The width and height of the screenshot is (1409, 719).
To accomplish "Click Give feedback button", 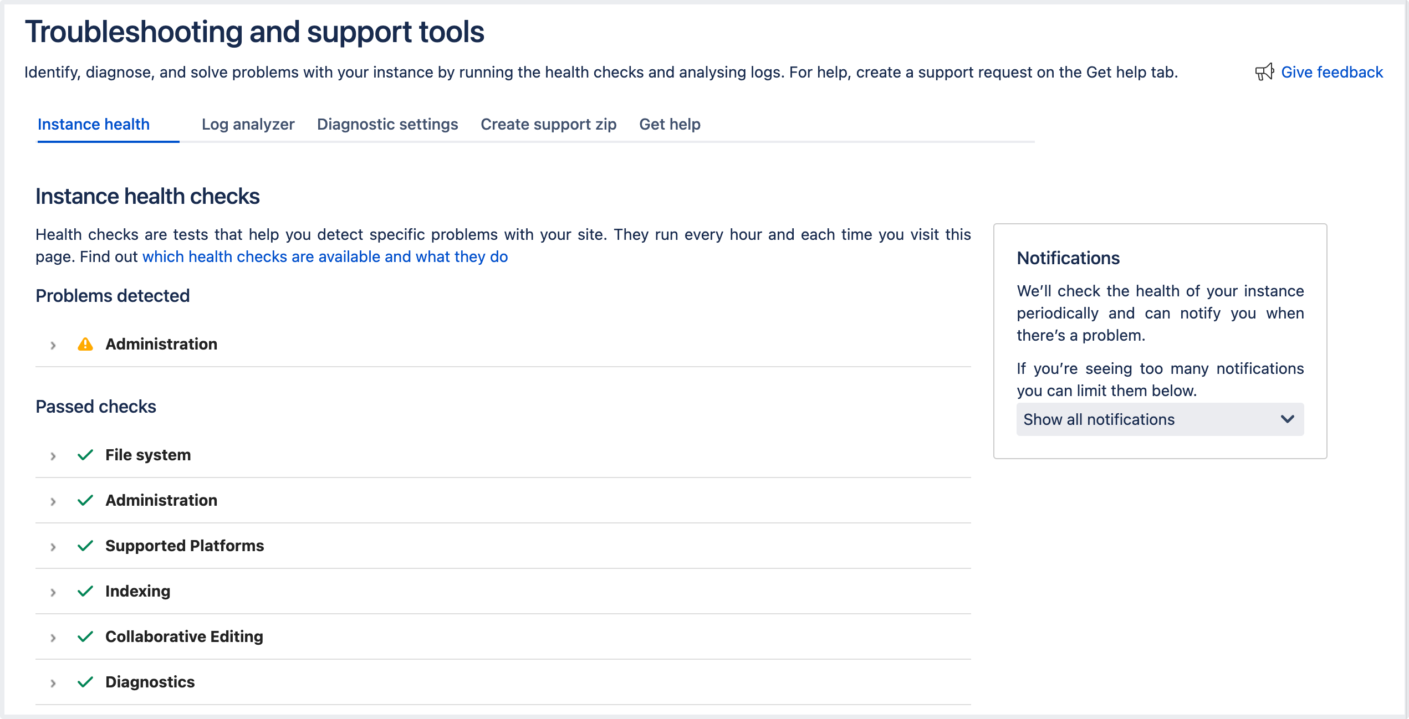I will (x=1330, y=71).
